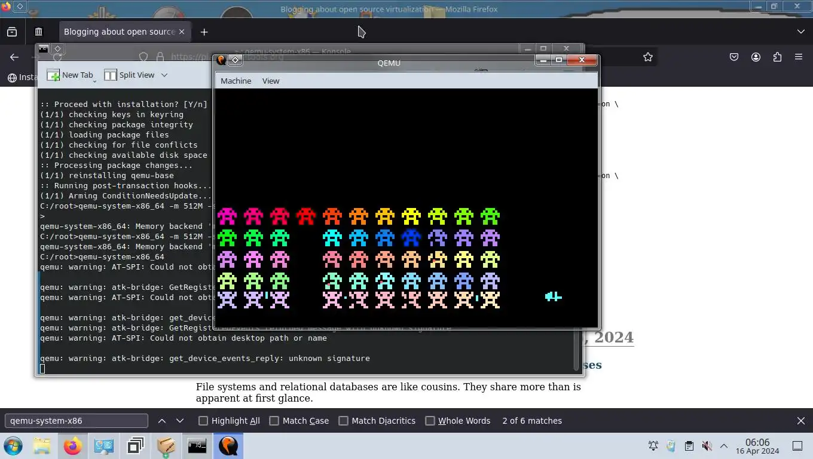Screen dimensions: 813x459
Task: Expand the hidden system tray icons
Action: point(723,446)
